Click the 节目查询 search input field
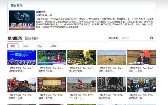Image resolution: width=168 pixels, height=105 pixels. click(134, 38)
